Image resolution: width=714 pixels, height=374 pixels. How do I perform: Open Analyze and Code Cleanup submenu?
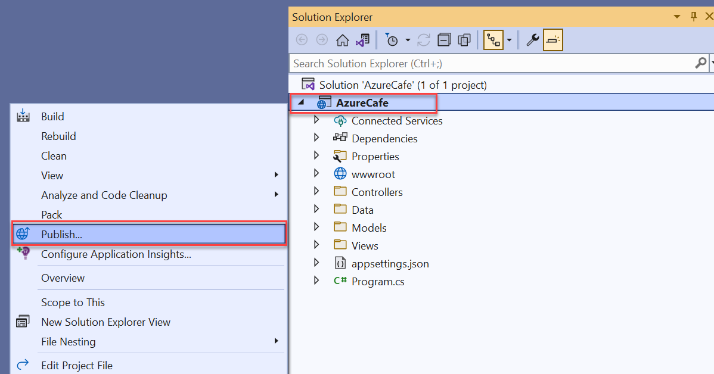coord(149,195)
